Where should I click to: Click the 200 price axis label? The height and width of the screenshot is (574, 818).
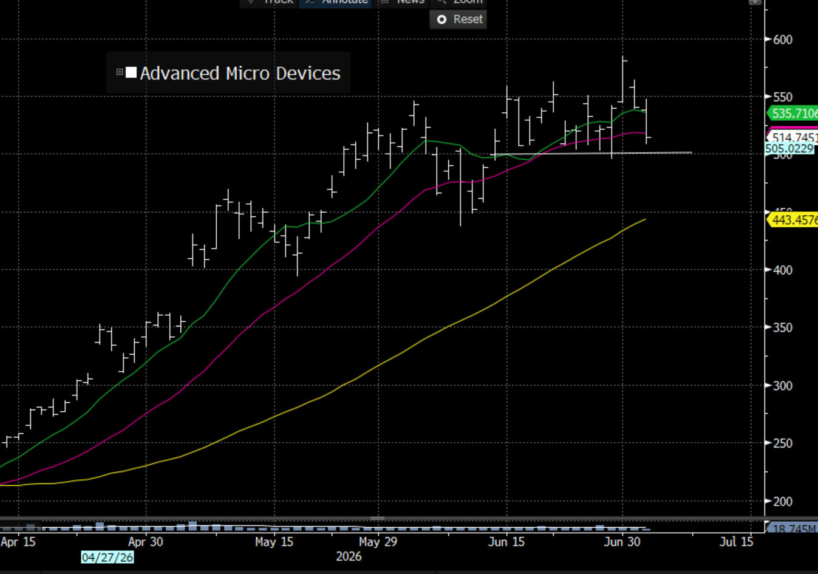783,502
